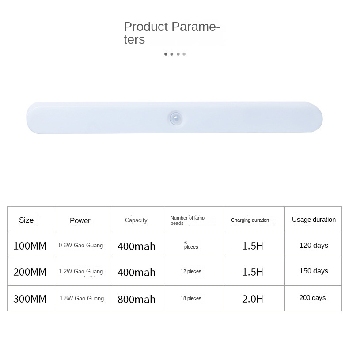This screenshot has height=345, width=349.
Task: Click the 2.0H charging duration cell
Action: (x=253, y=299)
